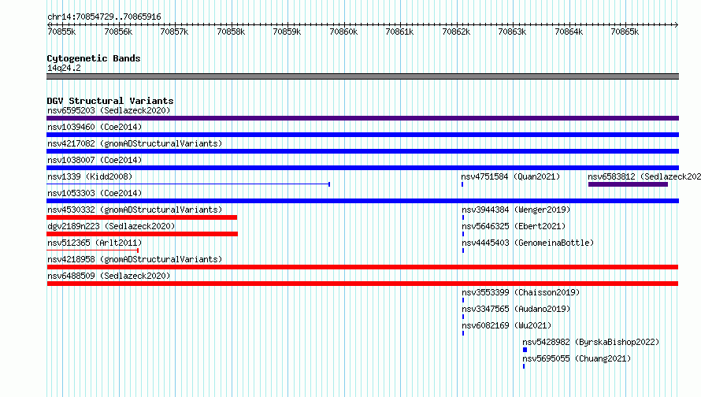Click the blue nsv1053303 variant bar
The height and width of the screenshot is (397, 701).
point(362,201)
